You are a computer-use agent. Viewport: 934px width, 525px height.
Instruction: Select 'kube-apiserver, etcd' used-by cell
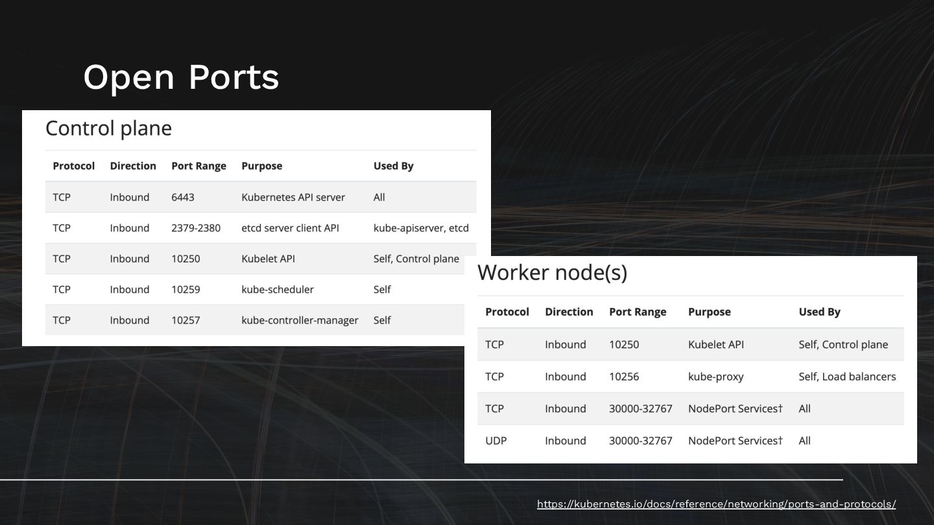pyautogui.click(x=421, y=228)
